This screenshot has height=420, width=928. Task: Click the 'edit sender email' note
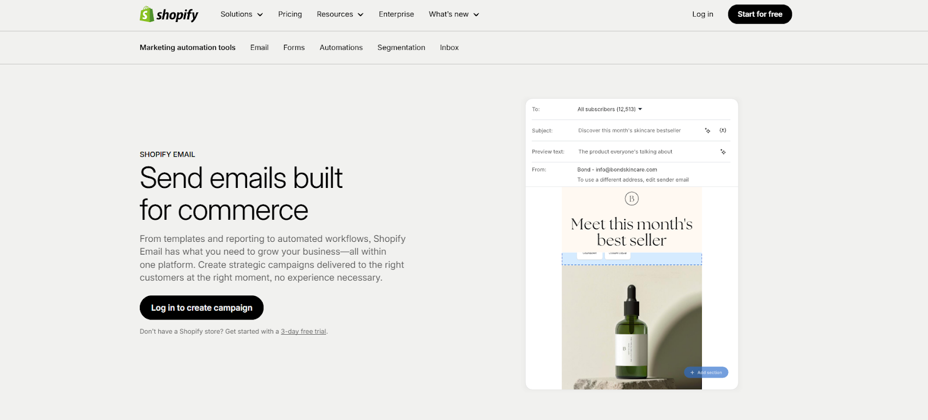pyautogui.click(x=633, y=180)
